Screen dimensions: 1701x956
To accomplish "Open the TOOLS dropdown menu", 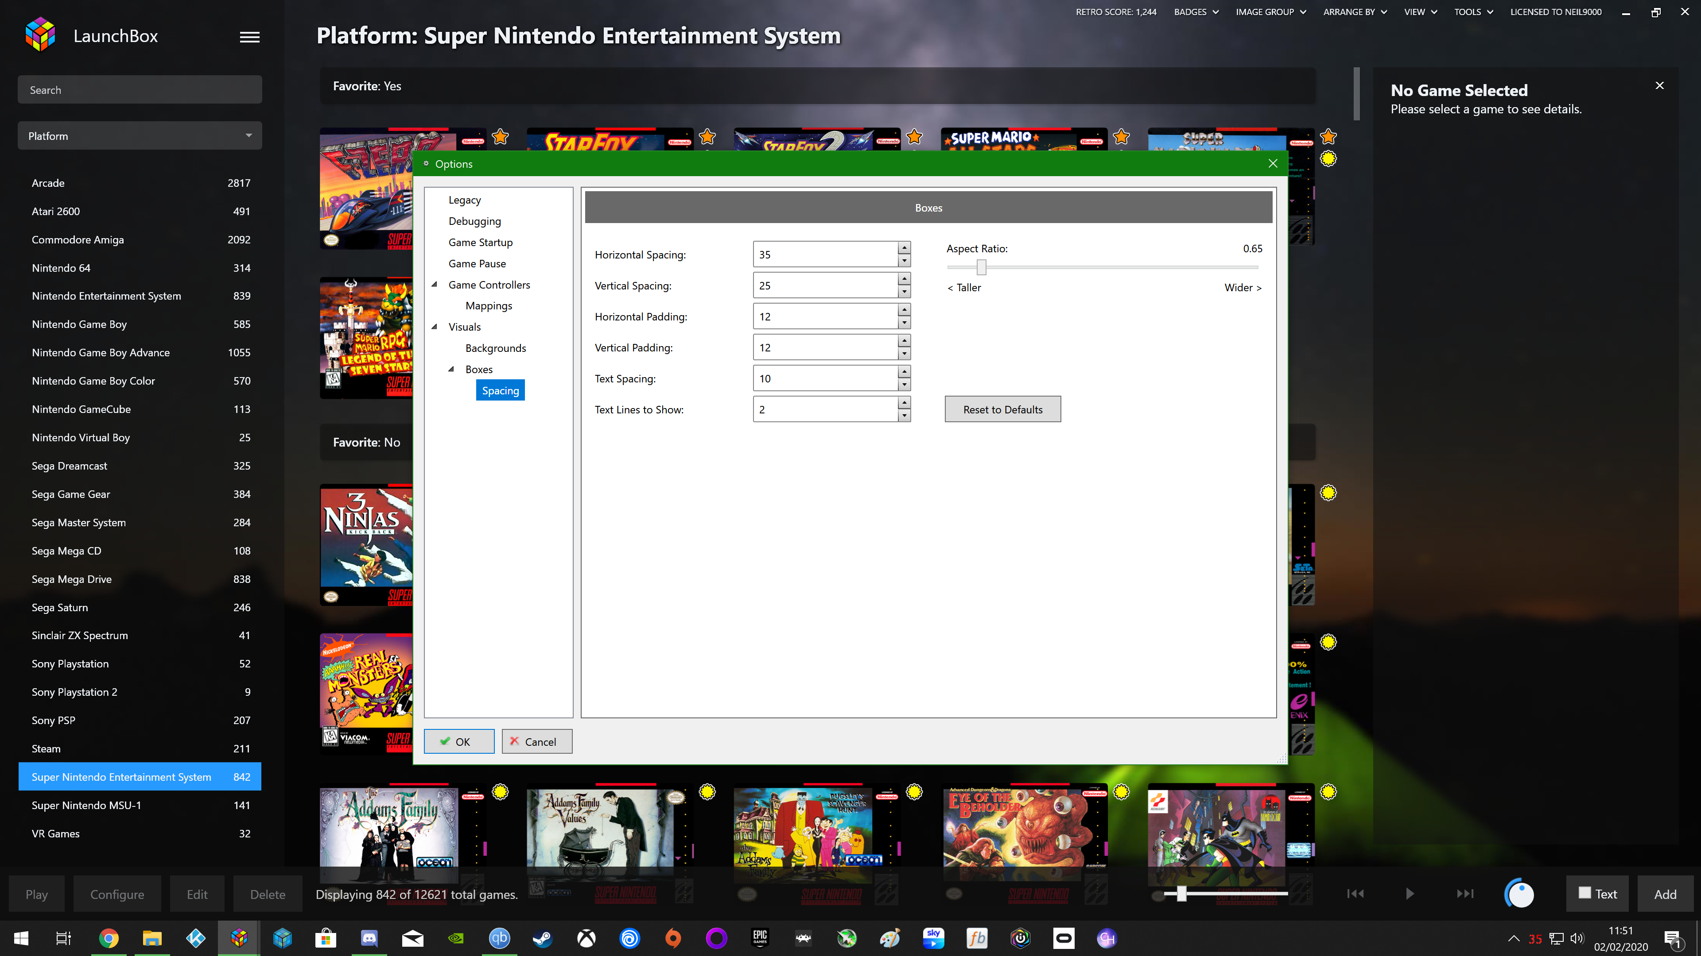I will [1473, 12].
